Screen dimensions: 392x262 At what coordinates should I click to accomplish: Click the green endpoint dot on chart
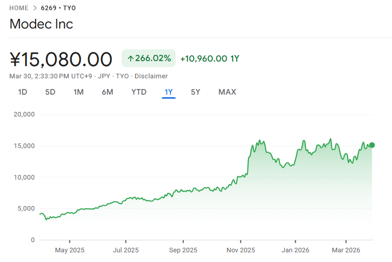(372, 145)
